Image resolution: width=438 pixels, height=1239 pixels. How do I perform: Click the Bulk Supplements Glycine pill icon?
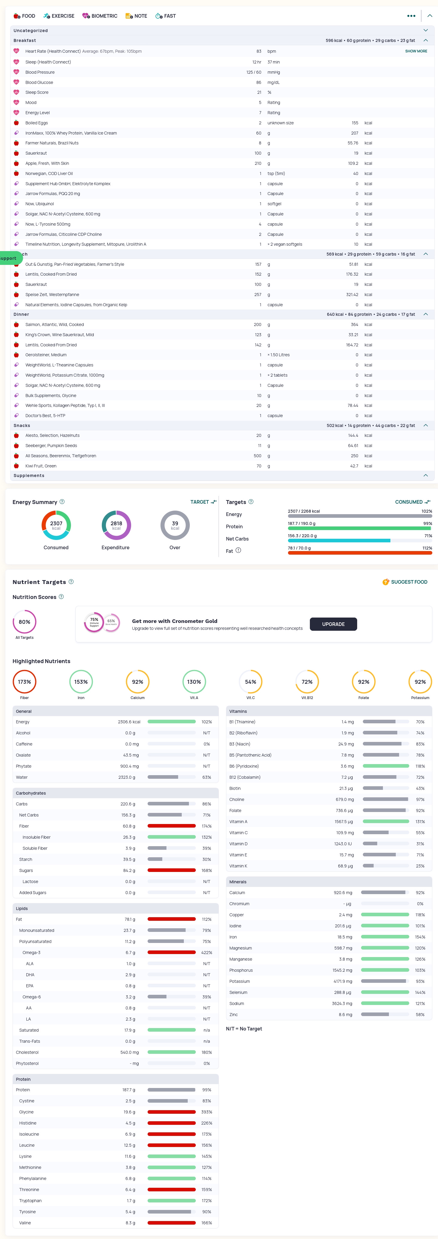[x=16, y=395]
